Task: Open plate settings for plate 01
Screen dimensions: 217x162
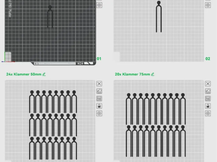Action: point(99,5)
